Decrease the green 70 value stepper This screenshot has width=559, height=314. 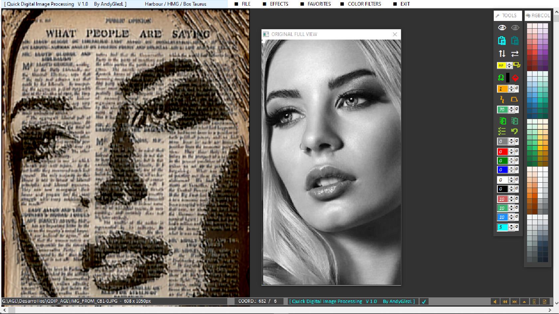tap(511, 111)
